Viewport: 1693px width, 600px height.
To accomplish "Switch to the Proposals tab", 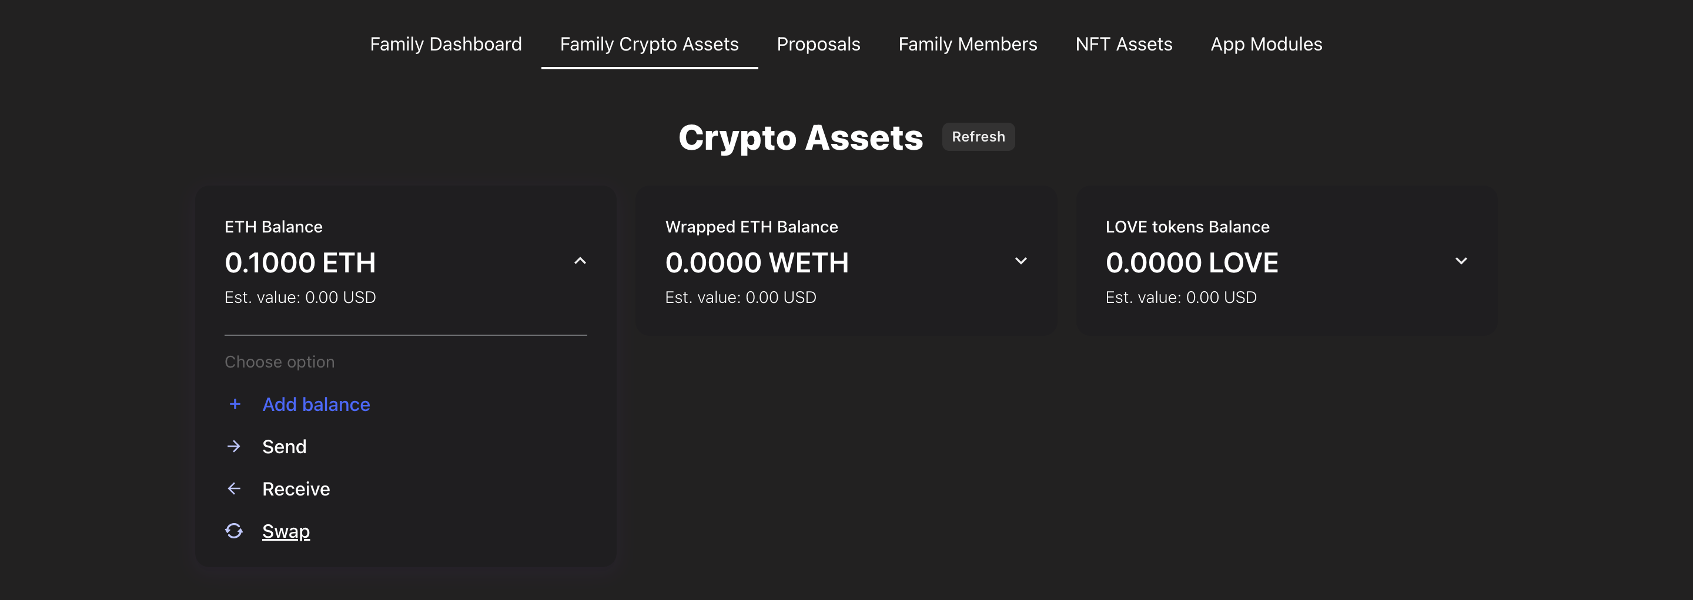I will [818, 44].
